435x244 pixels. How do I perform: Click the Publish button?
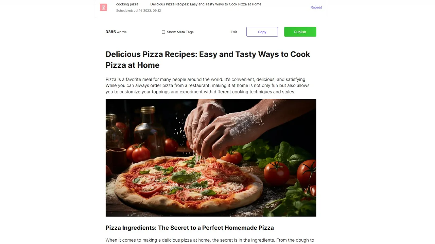coord(300,32)
